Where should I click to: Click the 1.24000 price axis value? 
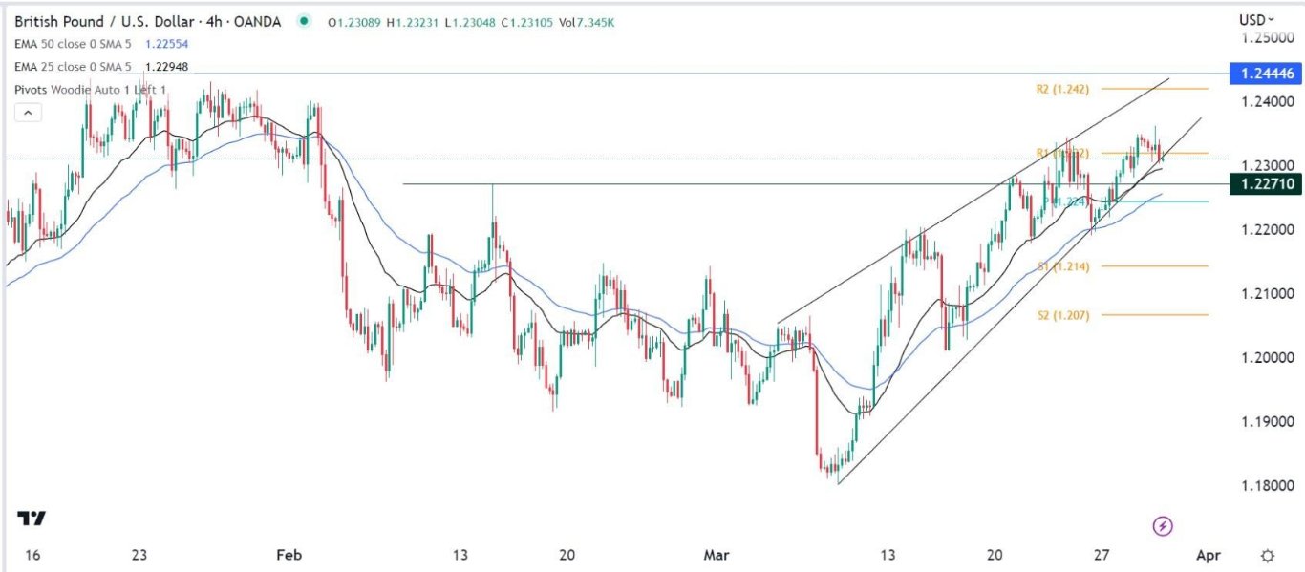pyautogui.click(x=1267, y=102)
